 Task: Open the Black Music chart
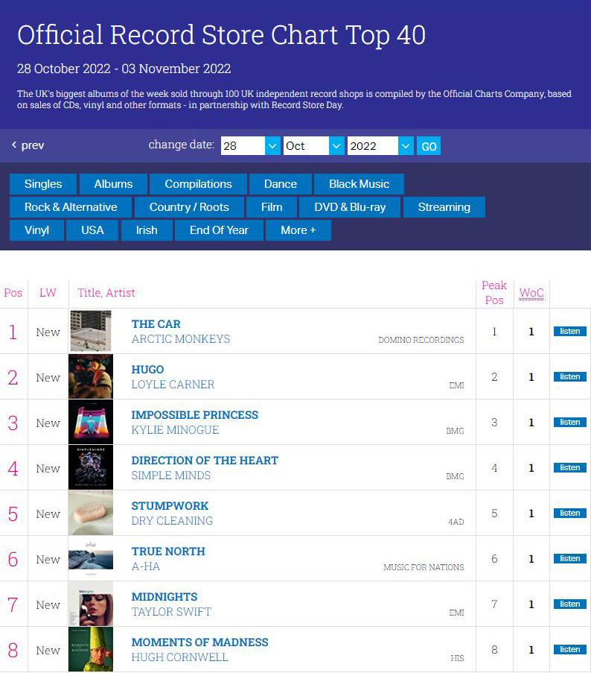[360, 184]
